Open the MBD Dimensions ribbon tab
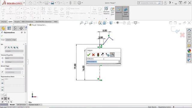 click(27, 22)
